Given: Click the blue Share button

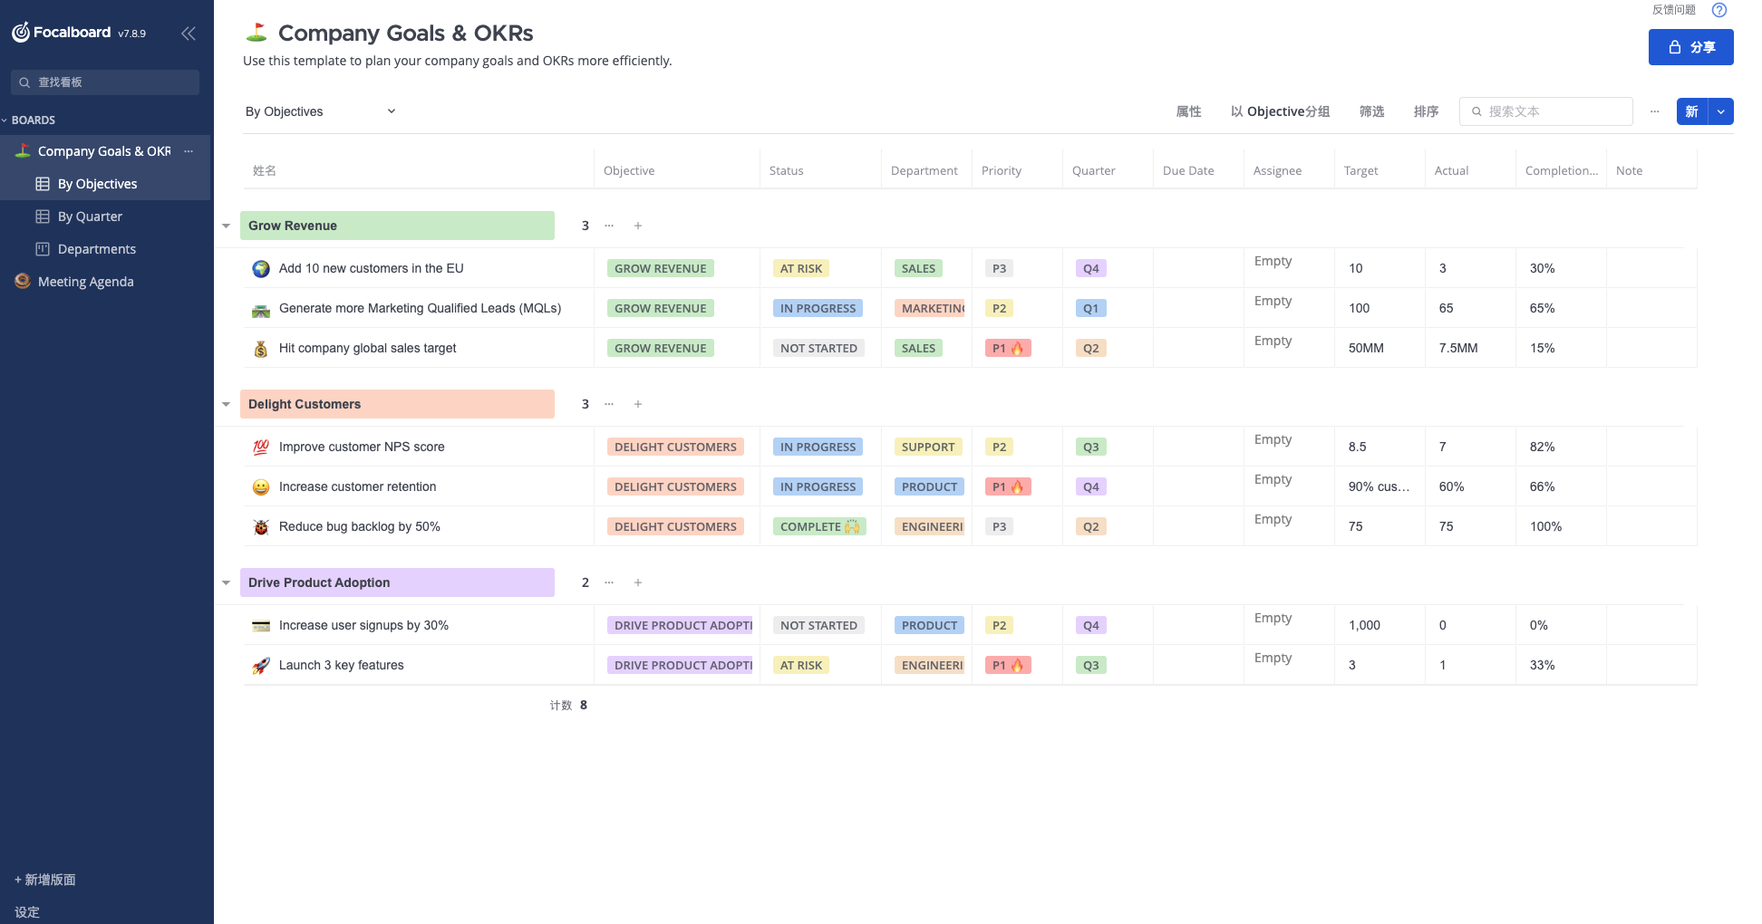Looking at the screenshot, I should click(1690, 47).
